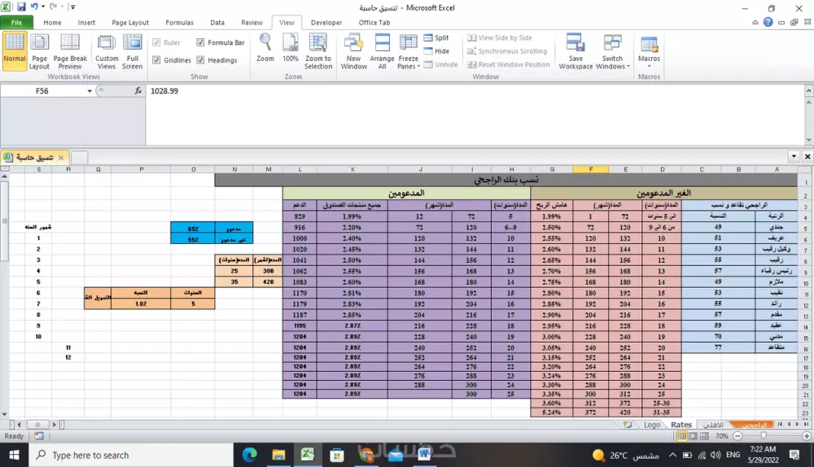Click Split window option

click(436, 38)
